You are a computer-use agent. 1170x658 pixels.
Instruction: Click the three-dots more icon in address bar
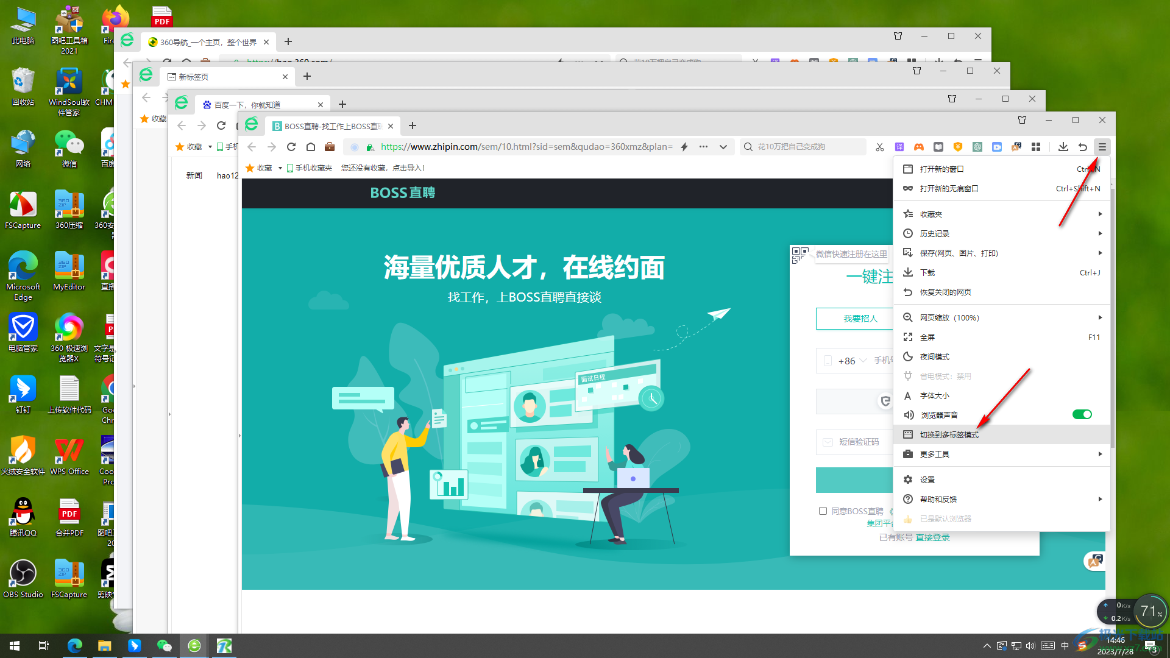pyautogui.click(x=703, y=147)
